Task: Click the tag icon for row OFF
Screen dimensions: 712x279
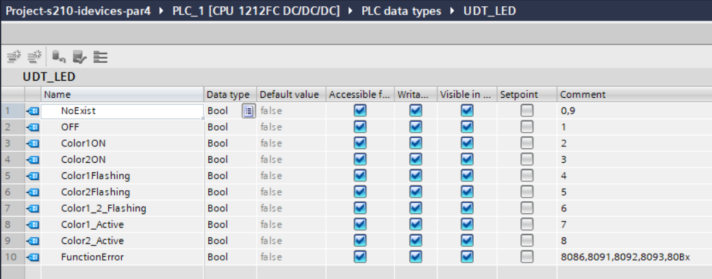Action: click(x=33, y=127)
